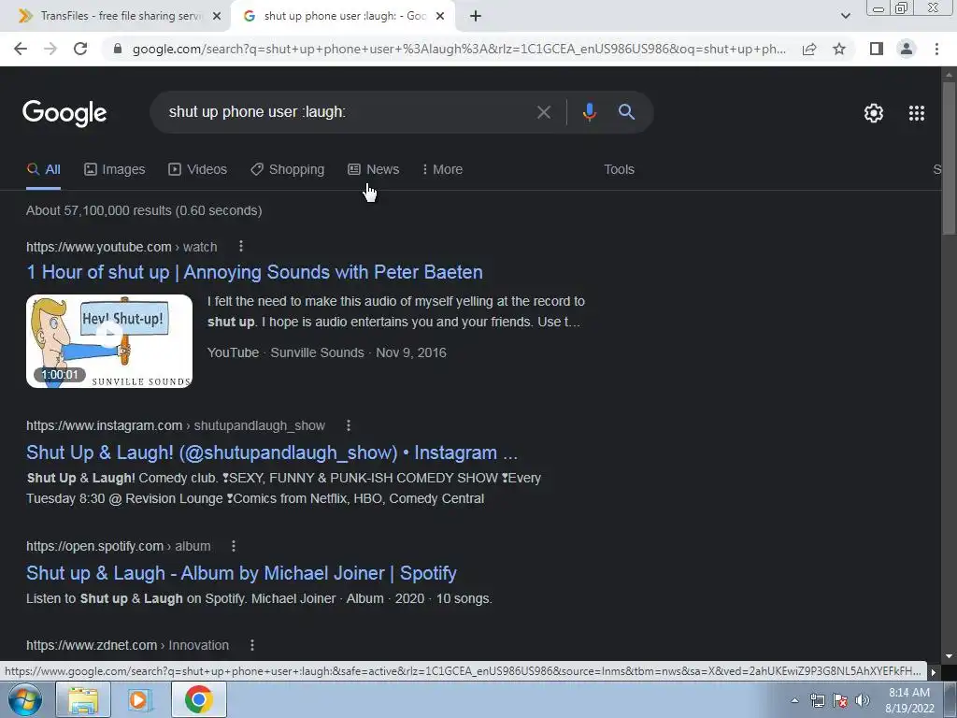Open the browser side panel icon
The image size is (957, 718).
coord(877,49)
